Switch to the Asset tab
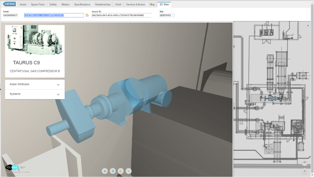 pyautogui.click(x=23, y=4)
